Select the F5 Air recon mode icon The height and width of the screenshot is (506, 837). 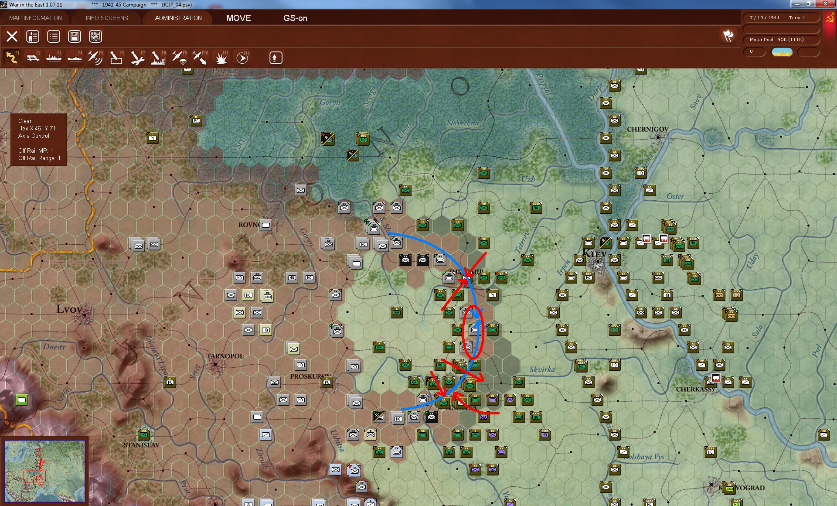click(x=95, y=58)
